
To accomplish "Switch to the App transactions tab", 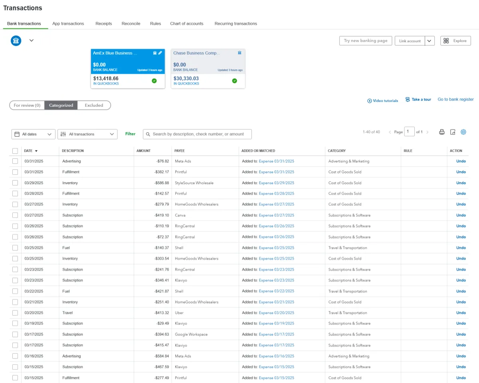I will (x=68, y=24).
